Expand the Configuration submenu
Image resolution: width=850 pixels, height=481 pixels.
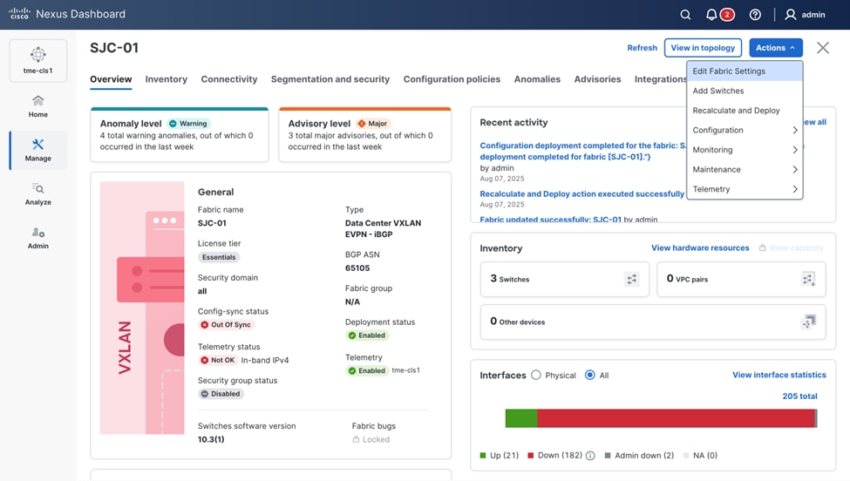tap(745, 130)
